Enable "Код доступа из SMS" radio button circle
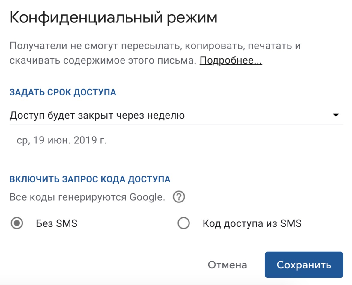Screen dimensions: 352x285 pos(183,223)
